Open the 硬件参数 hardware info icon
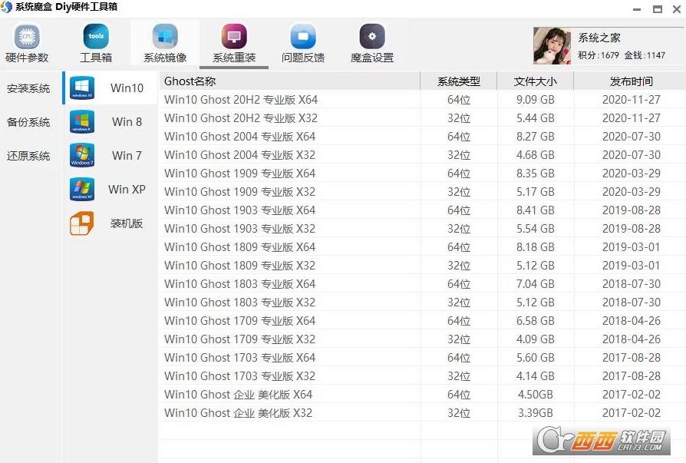686x463 pixels. click(x=27, y=36)
